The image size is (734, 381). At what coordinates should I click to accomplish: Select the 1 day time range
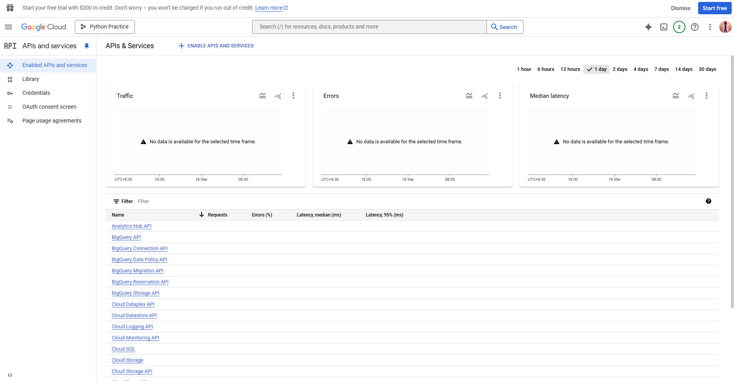tap(596, 69)
